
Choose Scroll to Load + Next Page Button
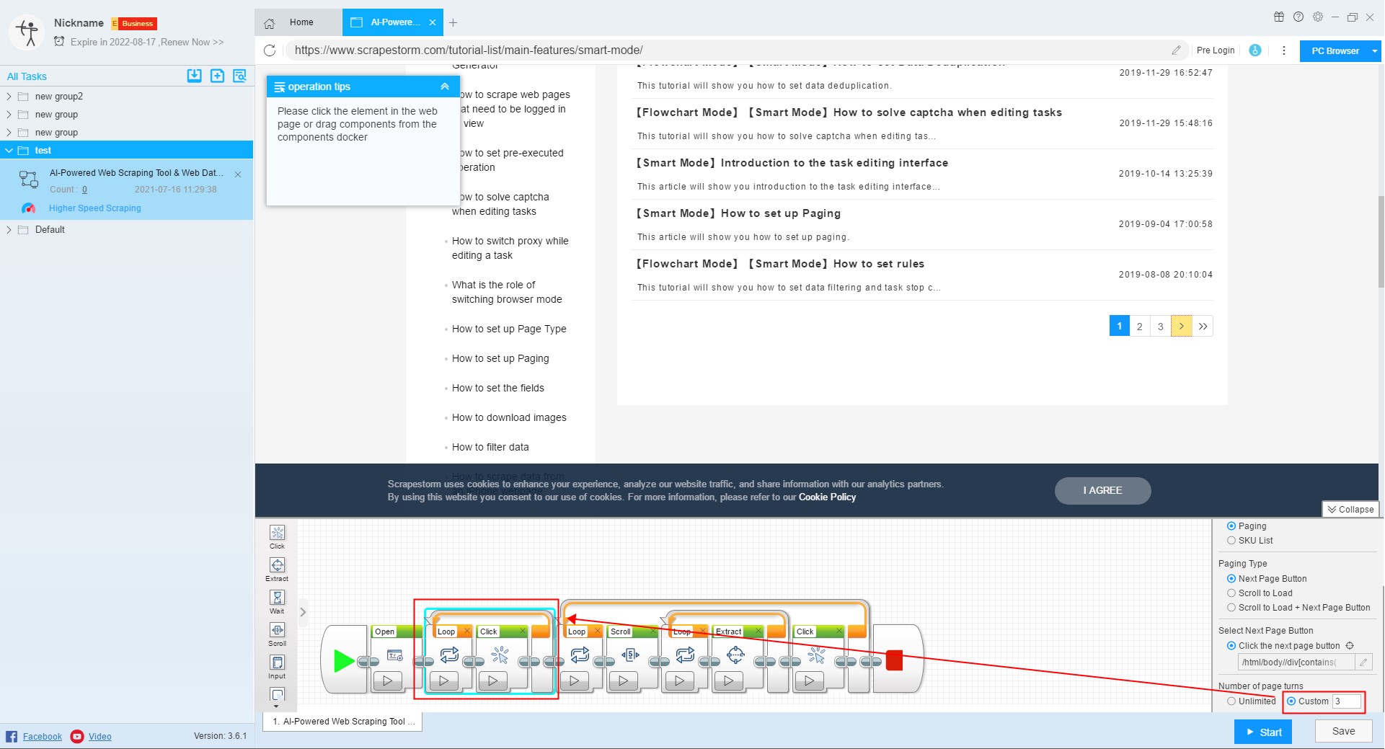pyautogui.click(x=1231, y=608)
